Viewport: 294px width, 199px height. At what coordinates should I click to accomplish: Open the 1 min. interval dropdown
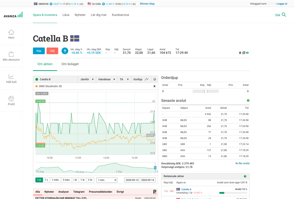click(x=107, y=180)
